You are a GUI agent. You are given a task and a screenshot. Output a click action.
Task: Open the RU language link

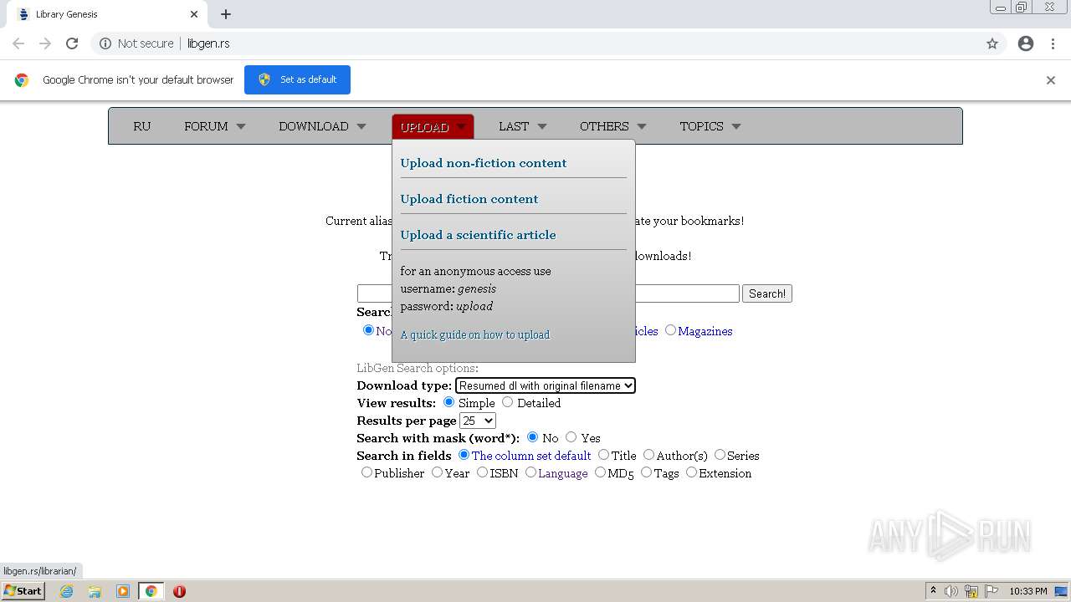[142, 126]
